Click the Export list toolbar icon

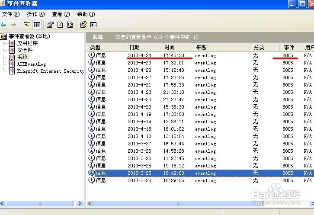click(x=70, y=25)
